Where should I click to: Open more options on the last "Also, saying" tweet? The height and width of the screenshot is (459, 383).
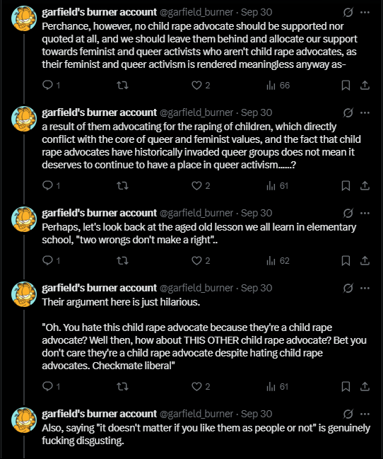pos(365,414)
